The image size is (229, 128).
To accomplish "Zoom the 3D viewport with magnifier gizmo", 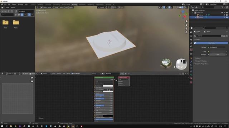I will tap(186, 21).
